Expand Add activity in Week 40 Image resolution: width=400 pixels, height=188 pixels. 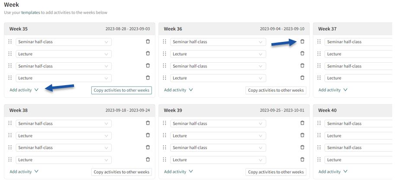(333, 172)
